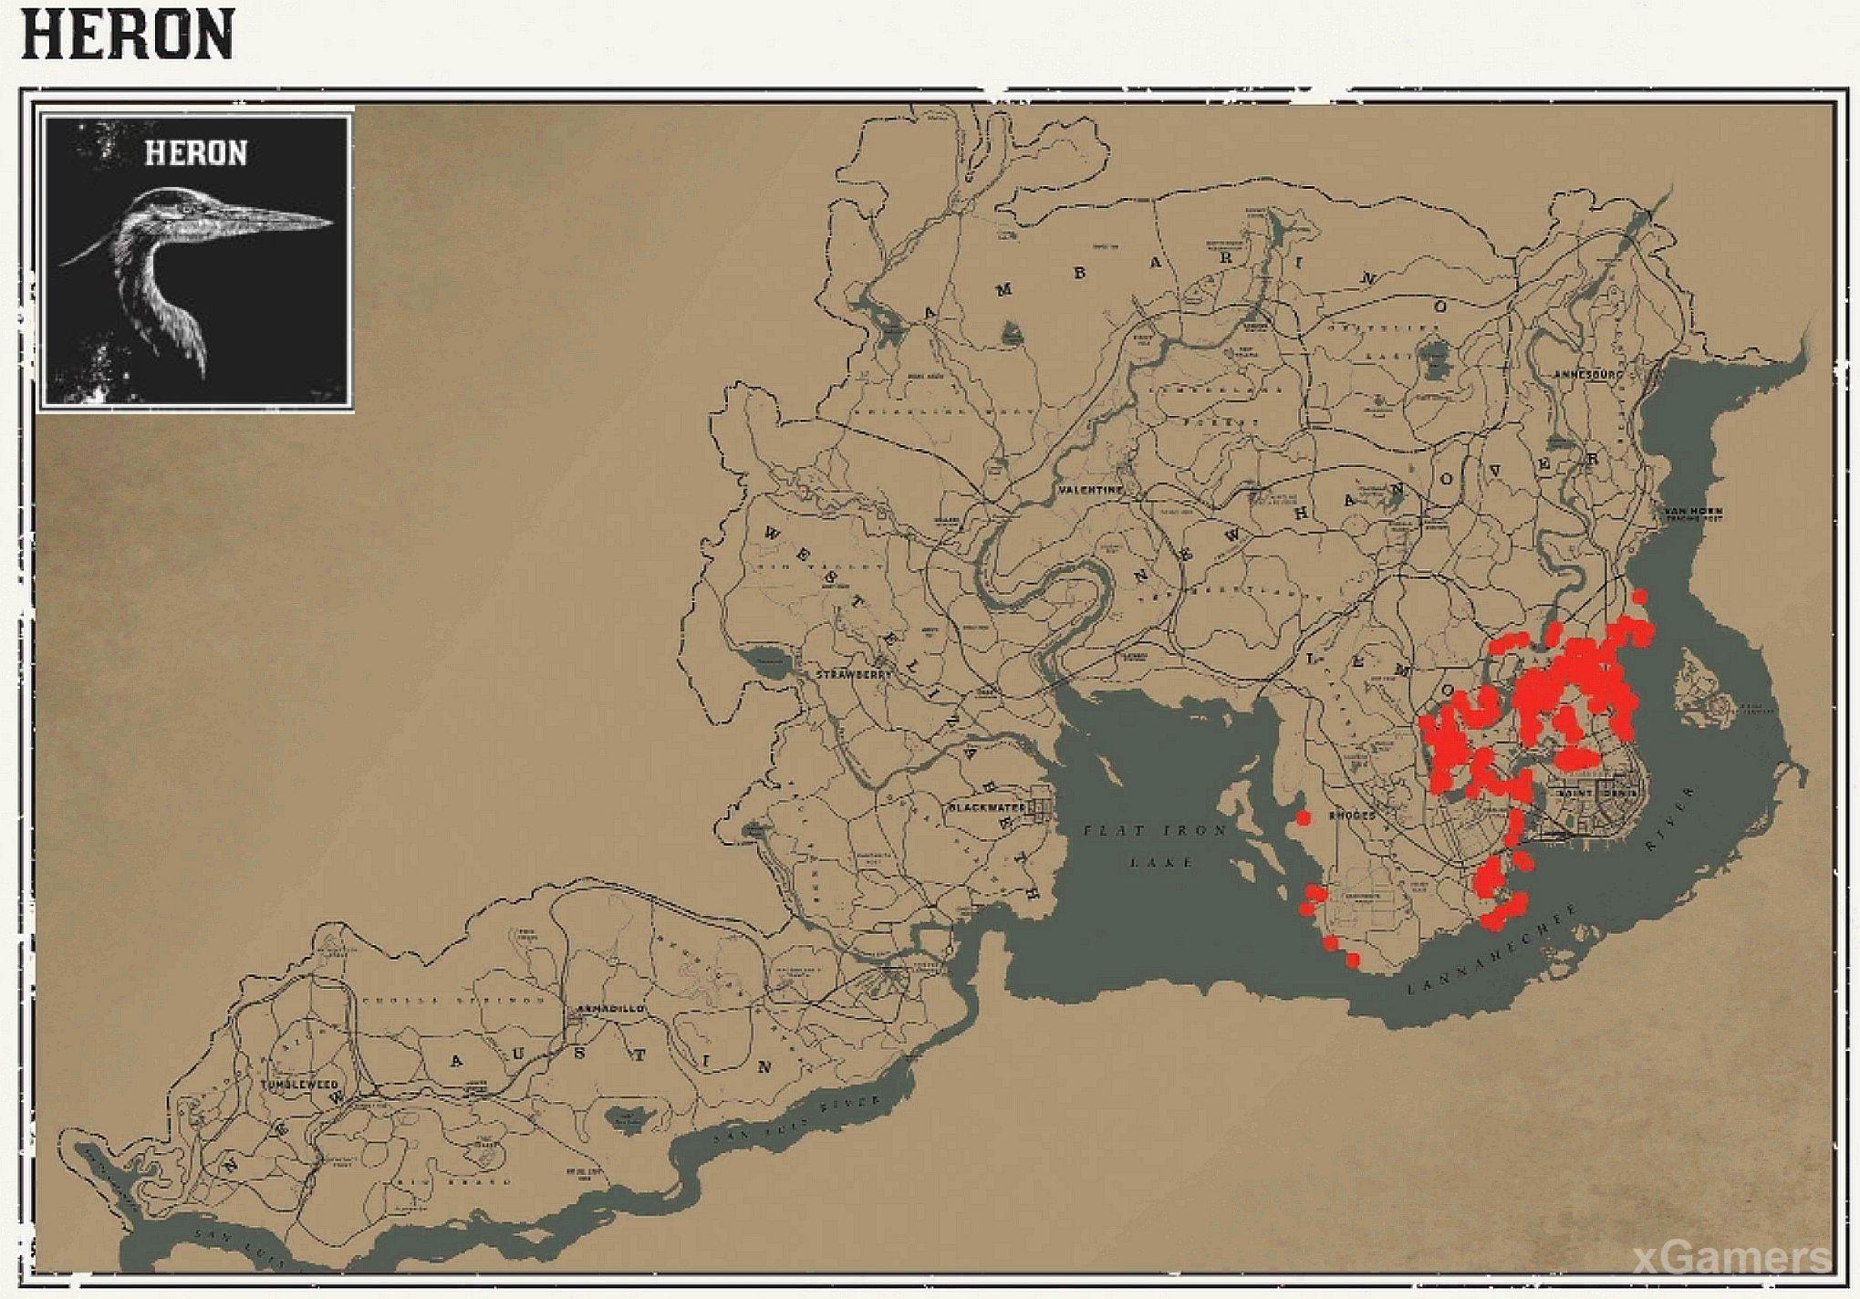This screenshot has height=1299, width=1860.
Task: Click the northernmost isolated red heron marker
Action: coord(1639,597)
